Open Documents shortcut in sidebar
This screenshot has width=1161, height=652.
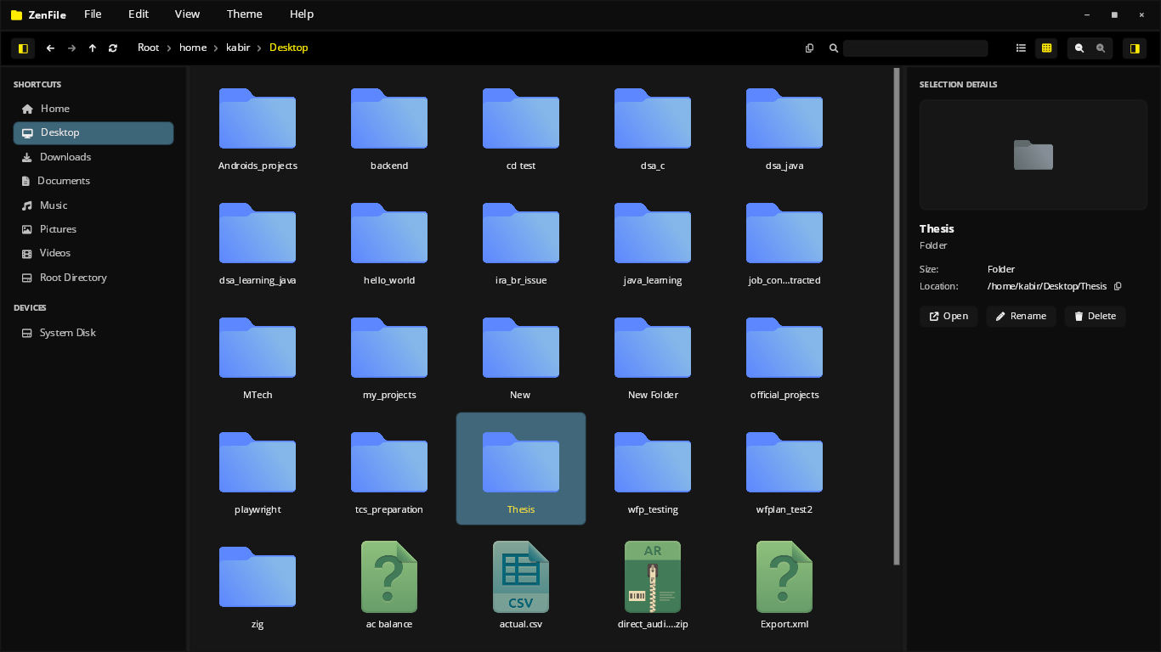(x=93, y=181)
